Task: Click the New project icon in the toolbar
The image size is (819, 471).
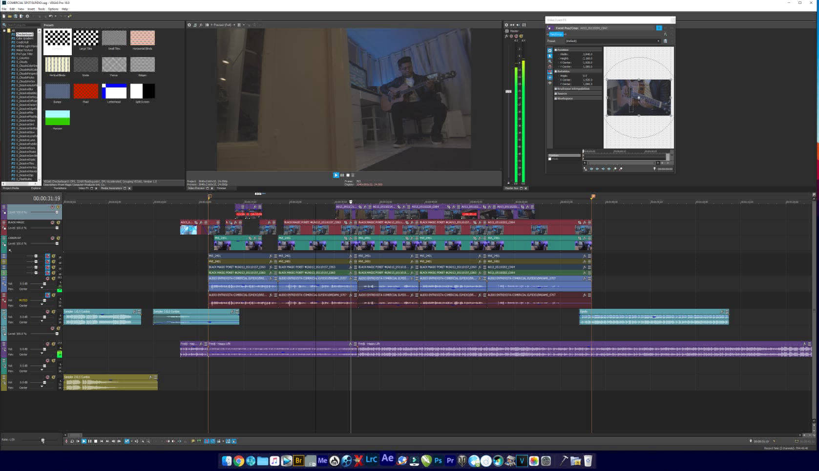Action: 4,16
